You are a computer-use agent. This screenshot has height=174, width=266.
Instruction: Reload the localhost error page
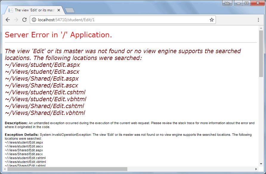pos(24,20)
